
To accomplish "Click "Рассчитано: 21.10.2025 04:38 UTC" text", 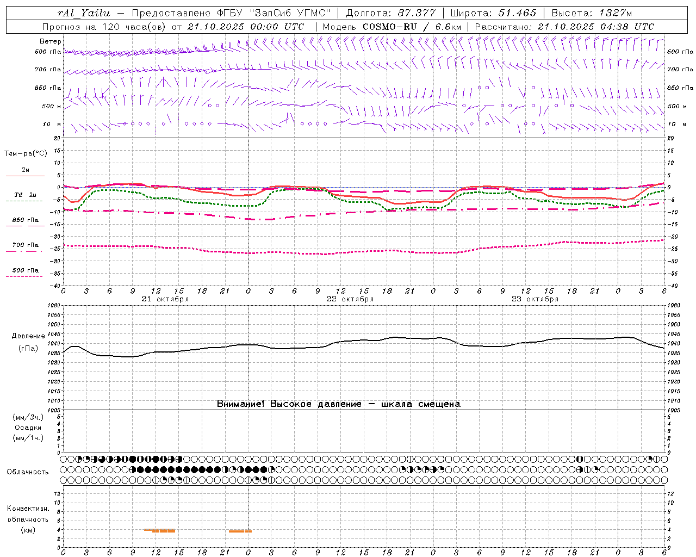I will (x=564, y=27).
